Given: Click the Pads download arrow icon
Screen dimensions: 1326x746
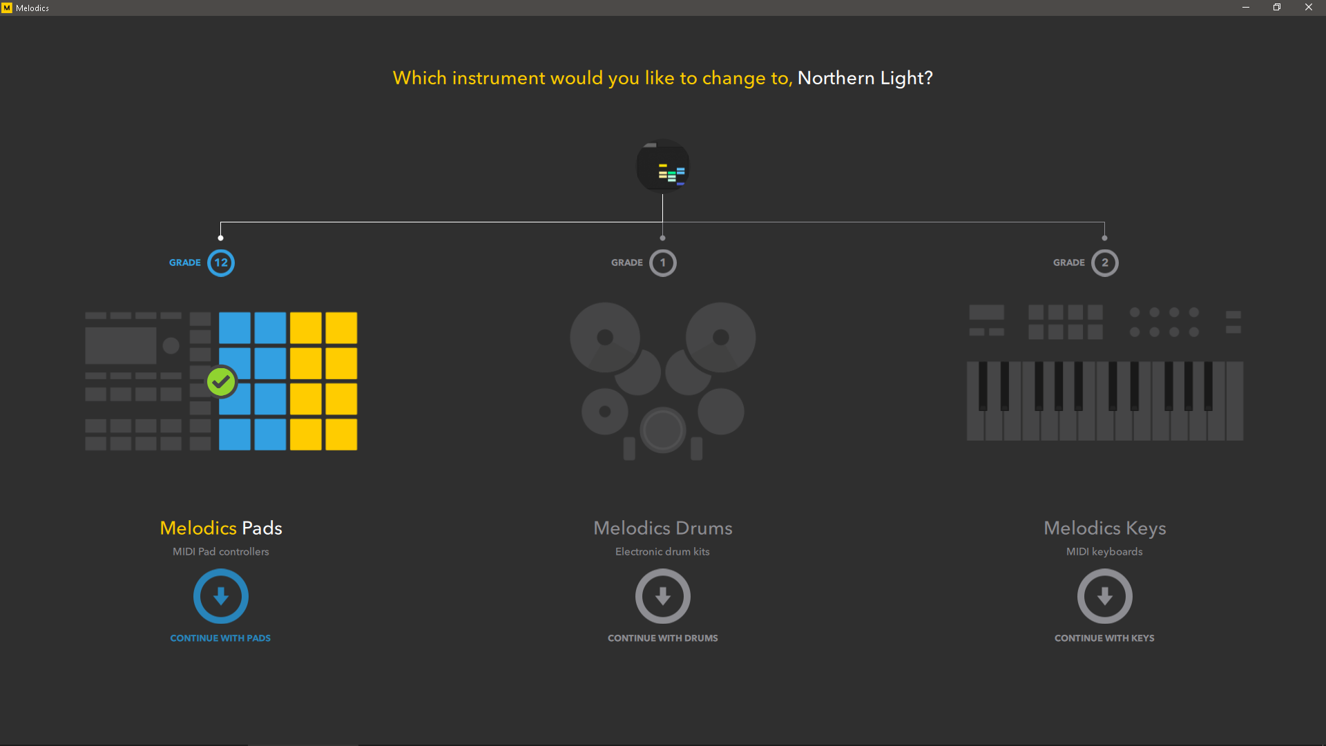Looking at the screenshot, I should [x=221, y=596].
